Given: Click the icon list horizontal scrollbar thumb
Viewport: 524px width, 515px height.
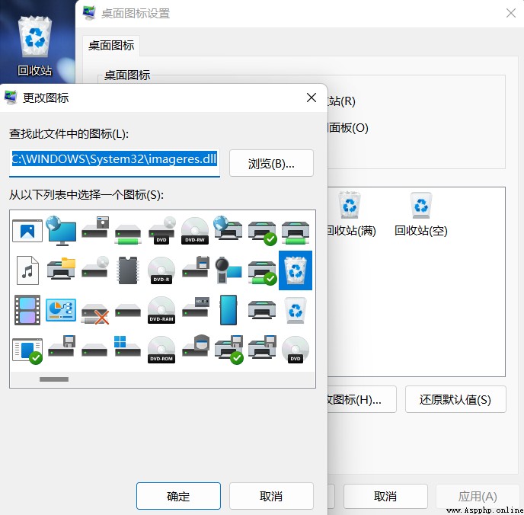Looking at the screenshot, I should [x=54, y=379].
